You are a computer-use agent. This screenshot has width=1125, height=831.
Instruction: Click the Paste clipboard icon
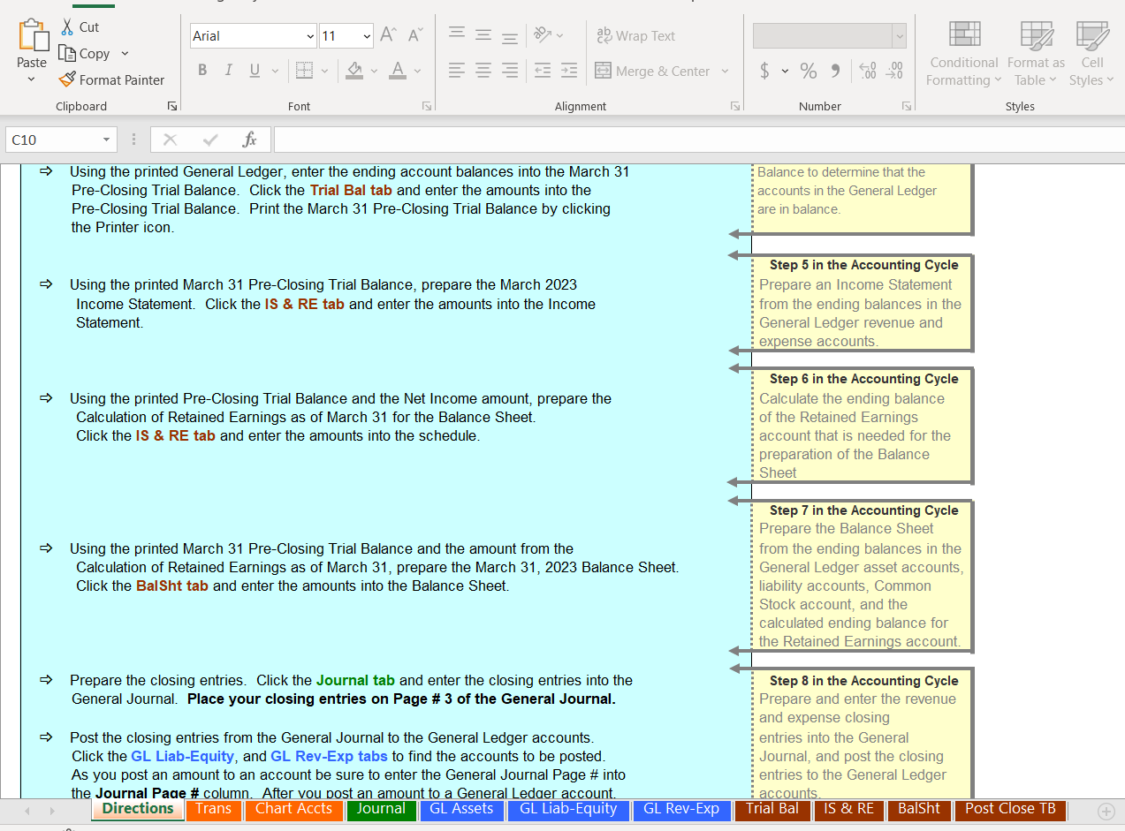click(x=34, y=36)
